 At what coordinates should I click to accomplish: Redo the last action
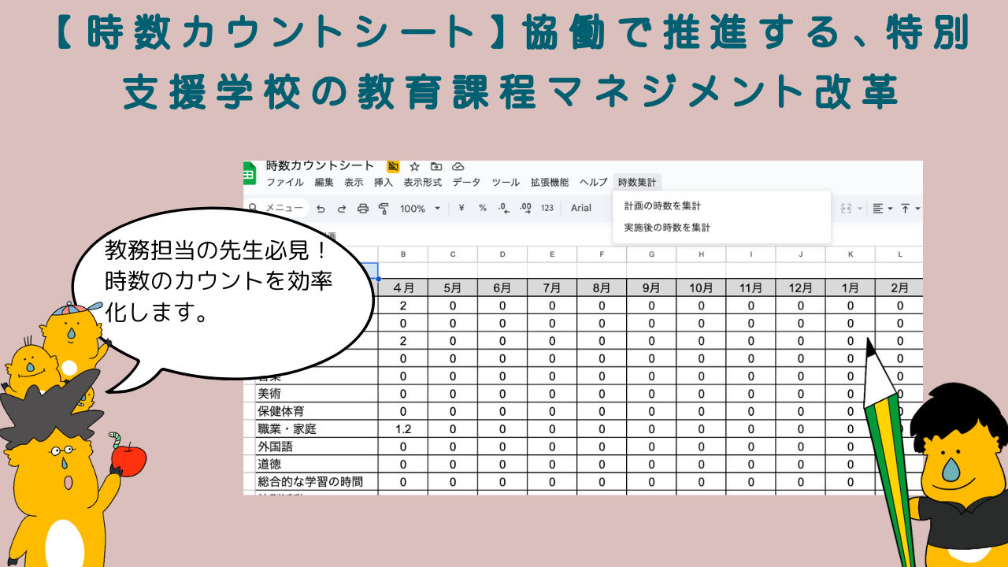(342, 209)
